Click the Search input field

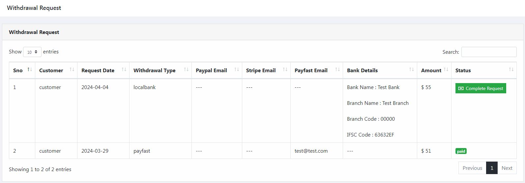[489, 52]
